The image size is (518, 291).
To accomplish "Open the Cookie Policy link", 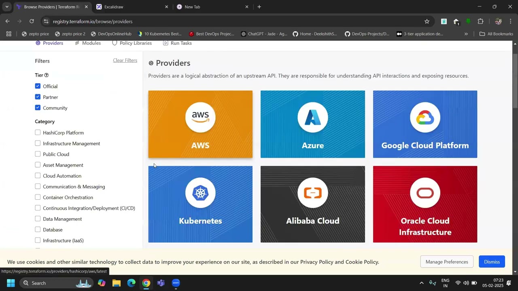I will point(362,262).
